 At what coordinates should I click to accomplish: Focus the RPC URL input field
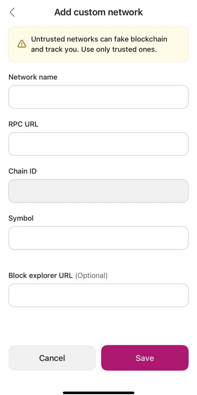(99, 144)
